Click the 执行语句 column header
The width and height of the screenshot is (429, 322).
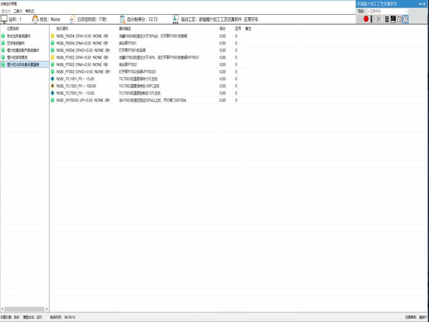[62, 29]
